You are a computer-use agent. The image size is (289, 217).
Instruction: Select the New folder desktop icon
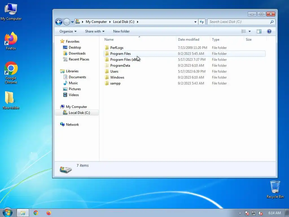coord(11,100)
